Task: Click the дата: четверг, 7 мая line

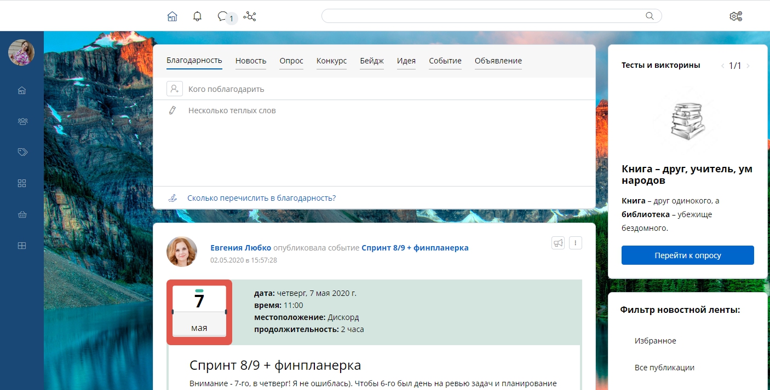Action: [x=305, y=293]
